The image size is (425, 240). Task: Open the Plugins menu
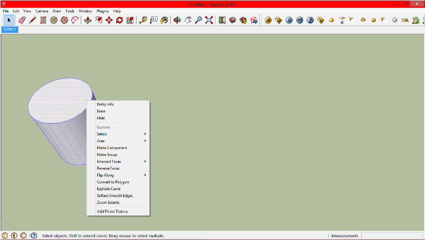(x=102, y=11)
